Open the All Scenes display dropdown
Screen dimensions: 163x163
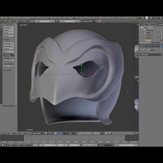[x=160, y=25]
